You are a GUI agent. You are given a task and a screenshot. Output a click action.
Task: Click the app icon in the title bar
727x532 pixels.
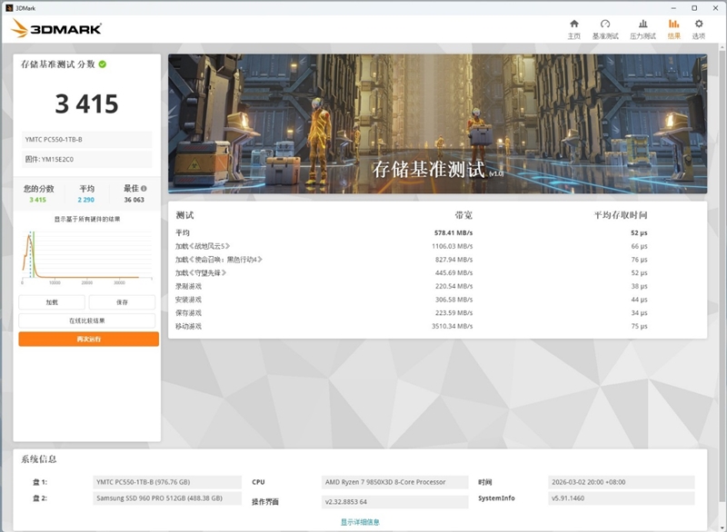[x=9, y=6]
